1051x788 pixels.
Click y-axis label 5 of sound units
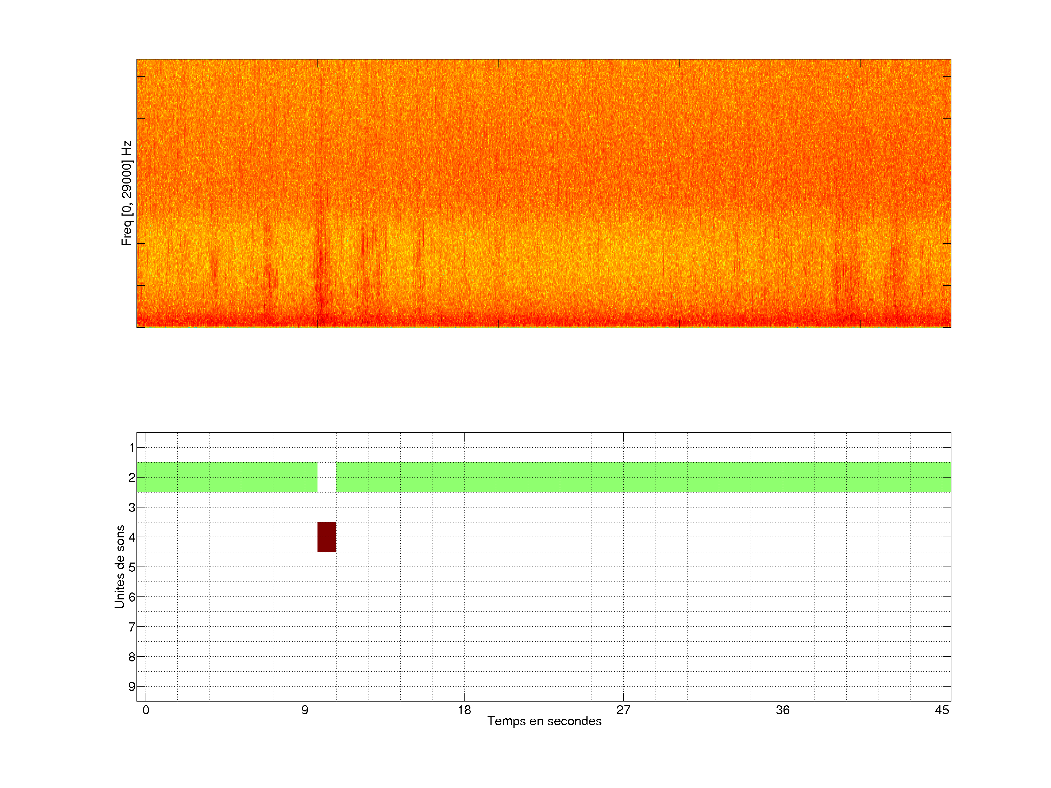click(x=132, y=567)
